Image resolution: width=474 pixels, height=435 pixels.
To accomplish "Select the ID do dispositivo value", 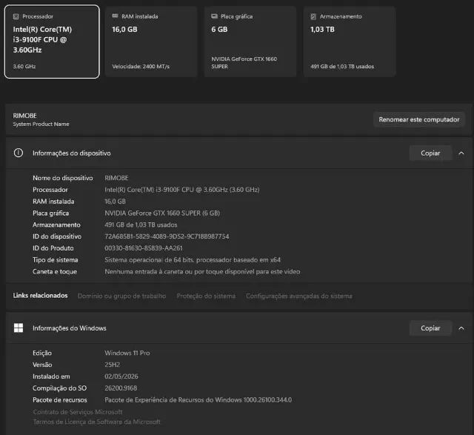I will (167, 236).
